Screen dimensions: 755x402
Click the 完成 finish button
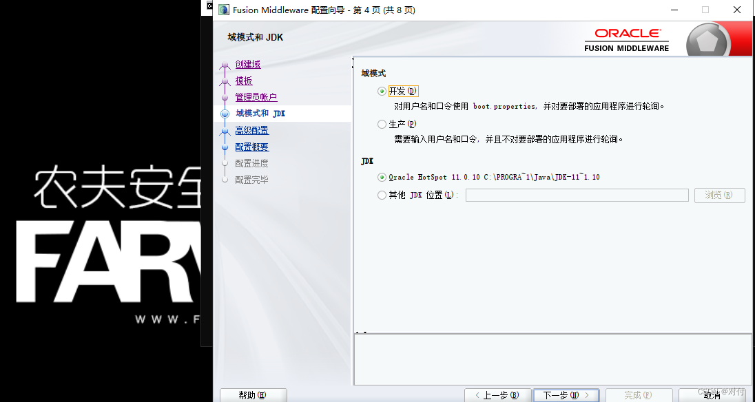(x=639, y=395)
